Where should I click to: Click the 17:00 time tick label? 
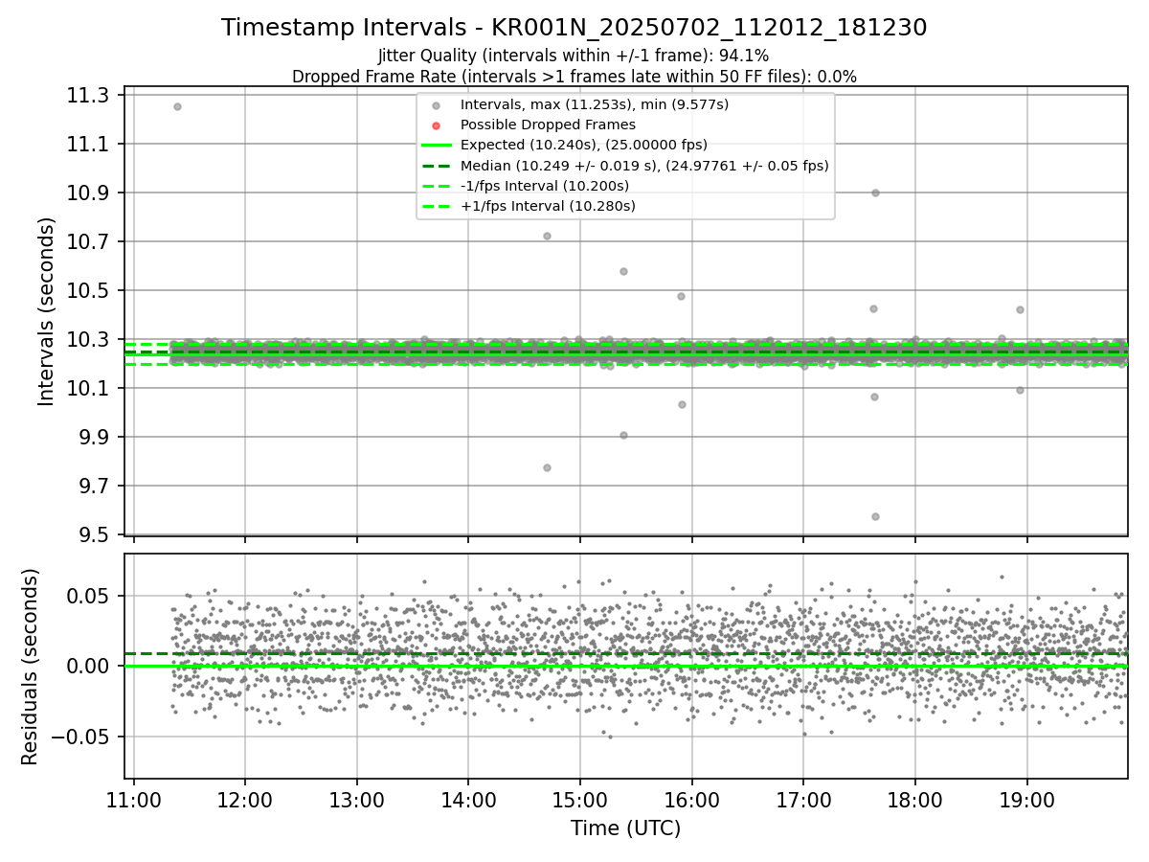[803, 799]
